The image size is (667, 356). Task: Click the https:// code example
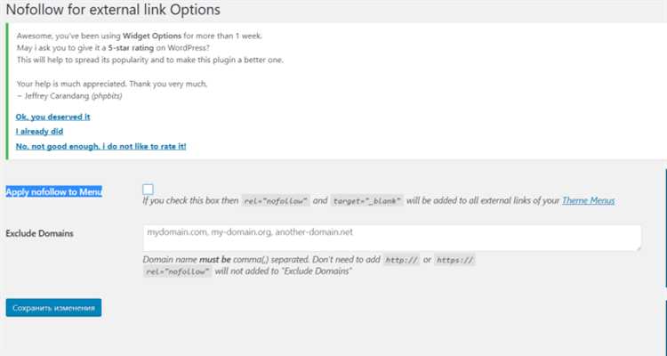tap(454, 260)
